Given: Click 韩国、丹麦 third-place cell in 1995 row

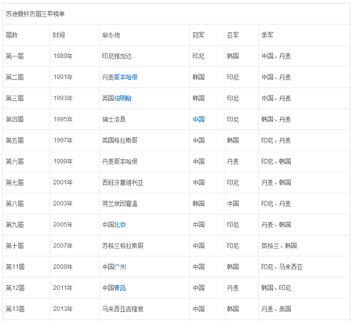Looking at the screenshot, I should click(x=276, y=119).
